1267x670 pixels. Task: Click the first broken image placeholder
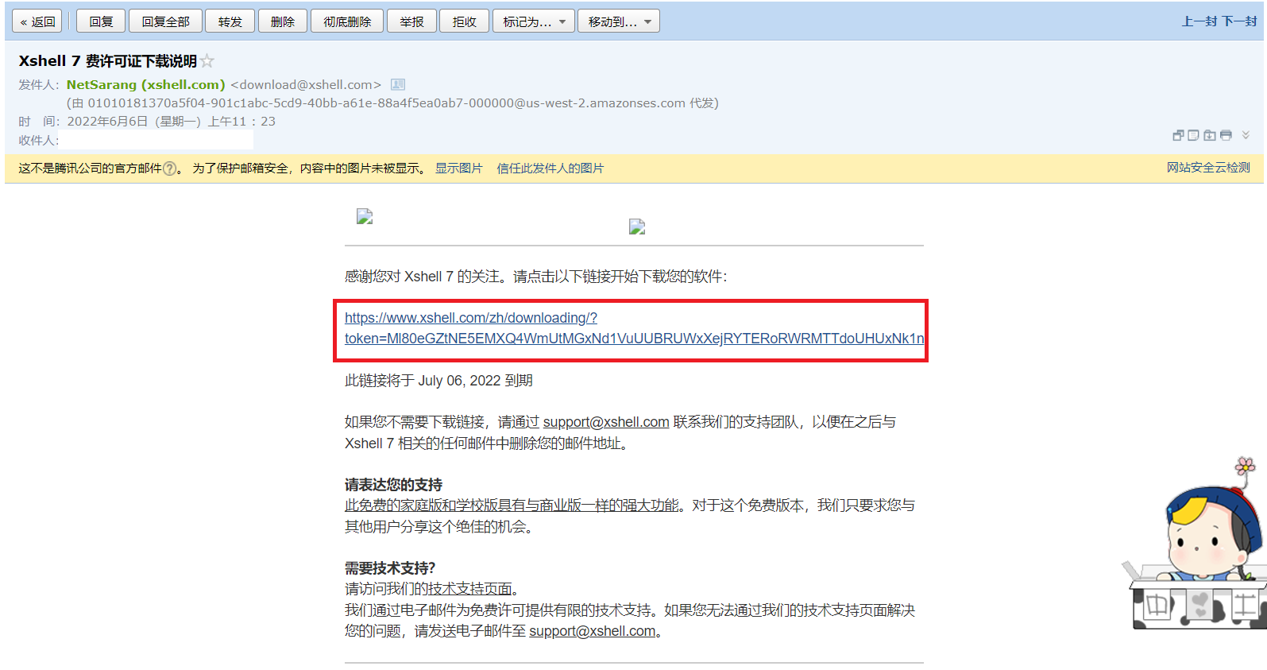pos(365,216)
